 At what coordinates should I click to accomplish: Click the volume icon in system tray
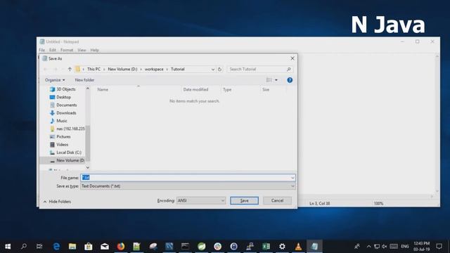pos(385,247)
